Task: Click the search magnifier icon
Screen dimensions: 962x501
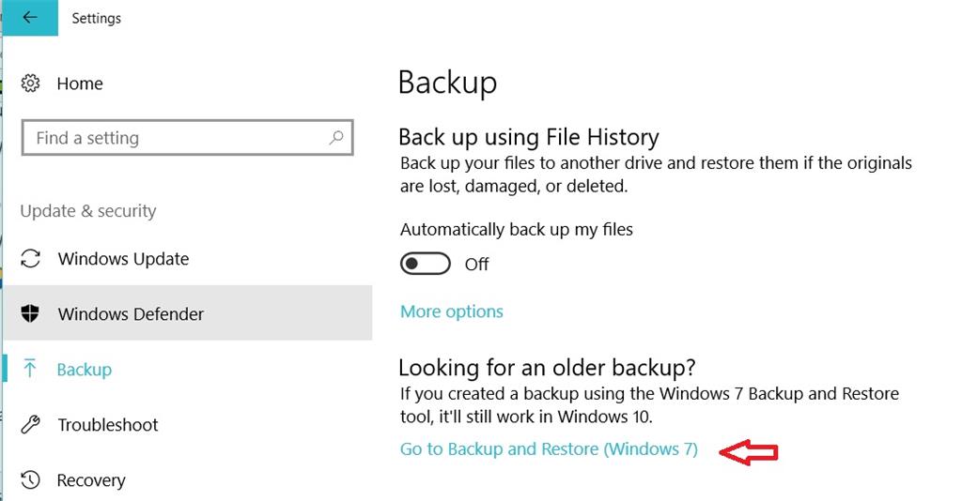Action: 336,137
